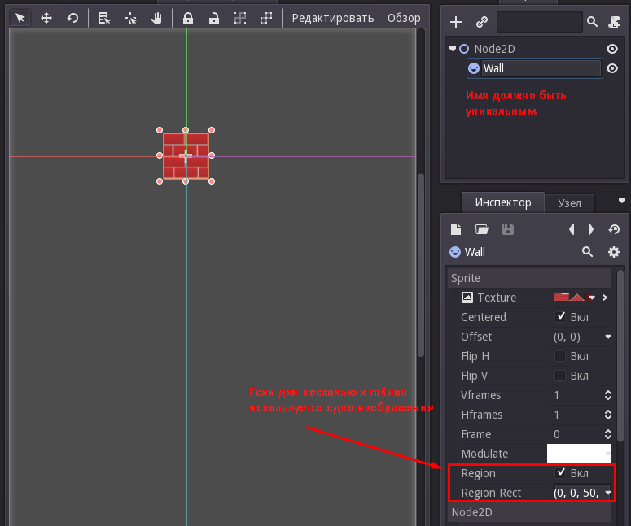Save the resource with floppy icon
Image resolution: width=631 pixels, height=526 pixels.
pos(508,229)
